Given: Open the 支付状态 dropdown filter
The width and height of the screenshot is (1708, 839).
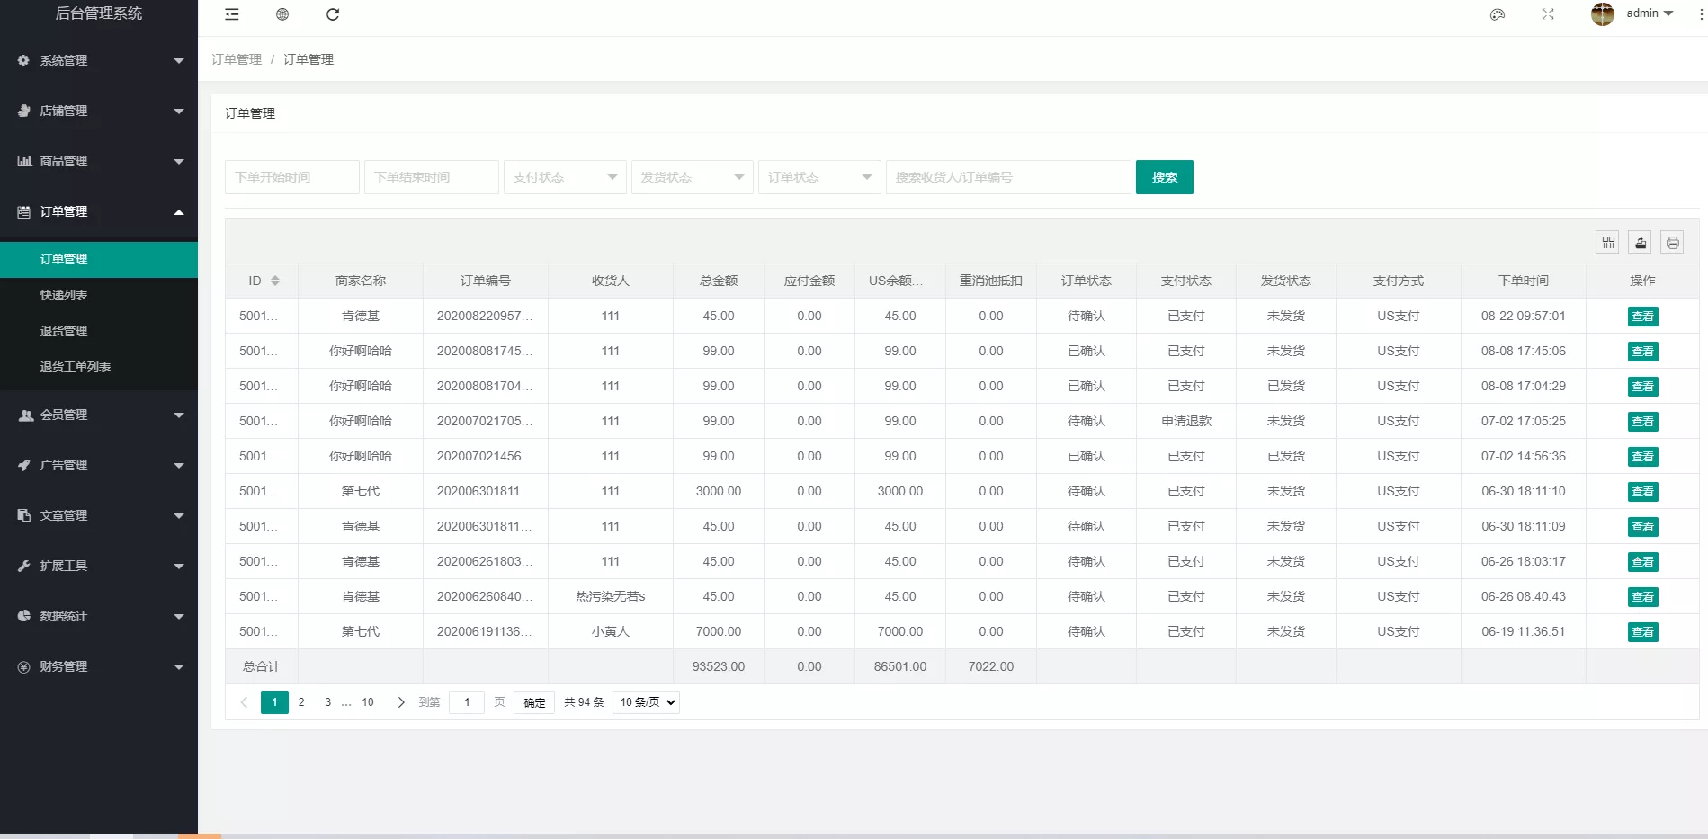Looking at the screenshot, I should click(x=564, y=177).
